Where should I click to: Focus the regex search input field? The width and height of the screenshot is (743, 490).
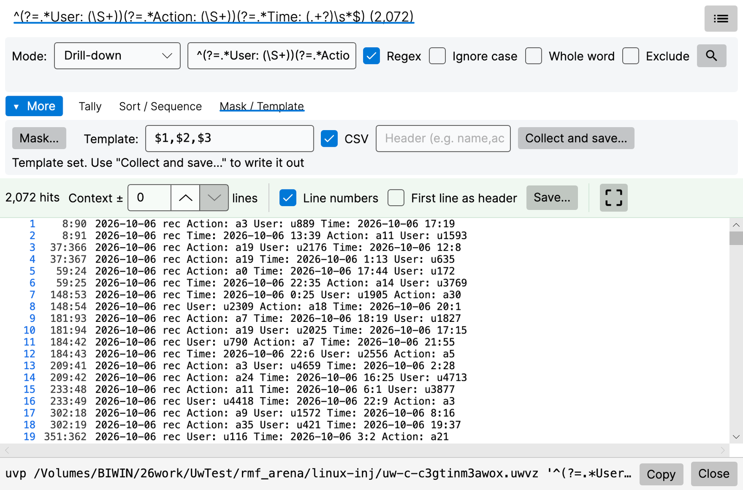pos(272,56)
